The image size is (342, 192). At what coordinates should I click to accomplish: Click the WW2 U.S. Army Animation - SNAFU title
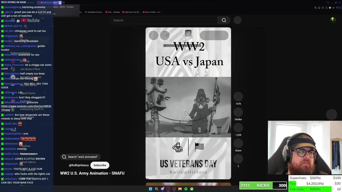point(92,173)
